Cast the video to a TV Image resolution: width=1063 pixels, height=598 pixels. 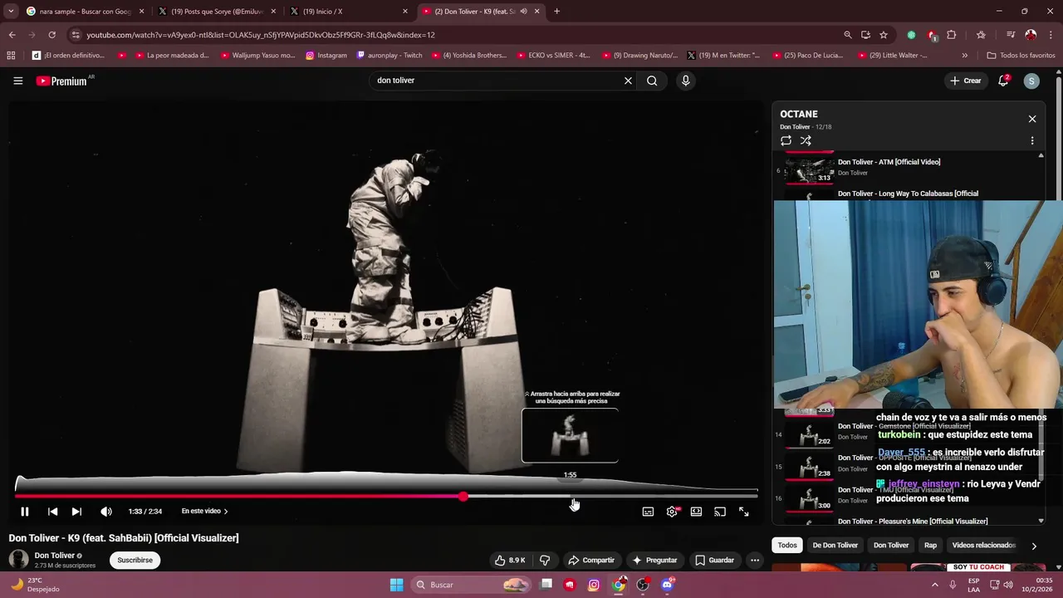[x=720, y=512]
